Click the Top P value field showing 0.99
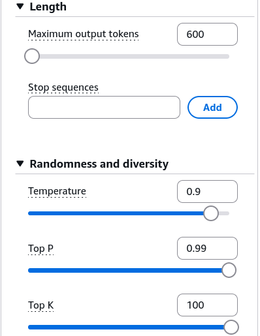Viewport: 260px width, 336px height. click(207, 249)
